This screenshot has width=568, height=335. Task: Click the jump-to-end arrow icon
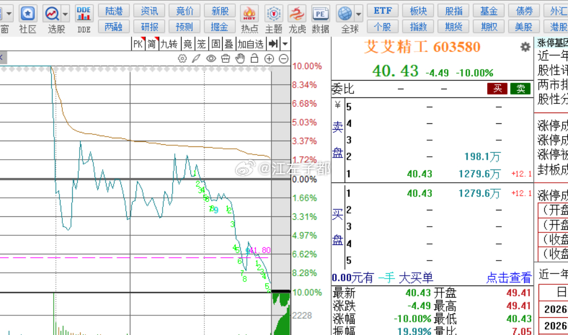tap(273, 44)
